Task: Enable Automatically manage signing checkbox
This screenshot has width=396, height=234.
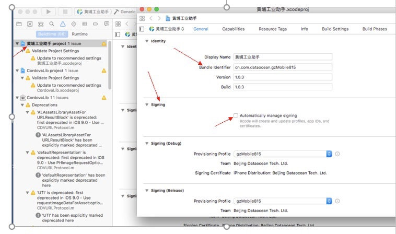Action: click(x=236, y=115)
